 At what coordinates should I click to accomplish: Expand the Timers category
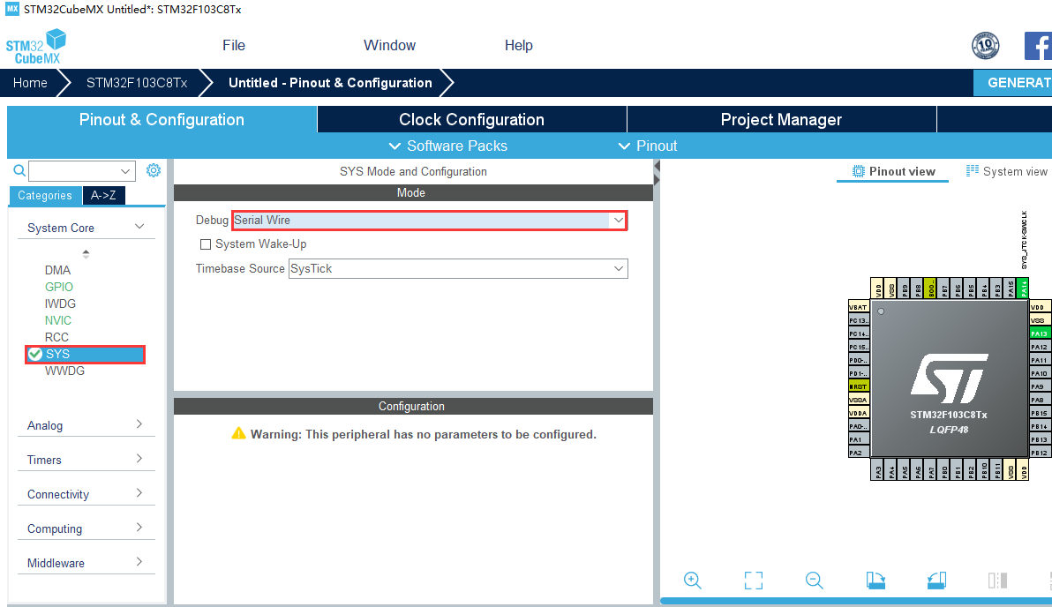click(139, 459)
